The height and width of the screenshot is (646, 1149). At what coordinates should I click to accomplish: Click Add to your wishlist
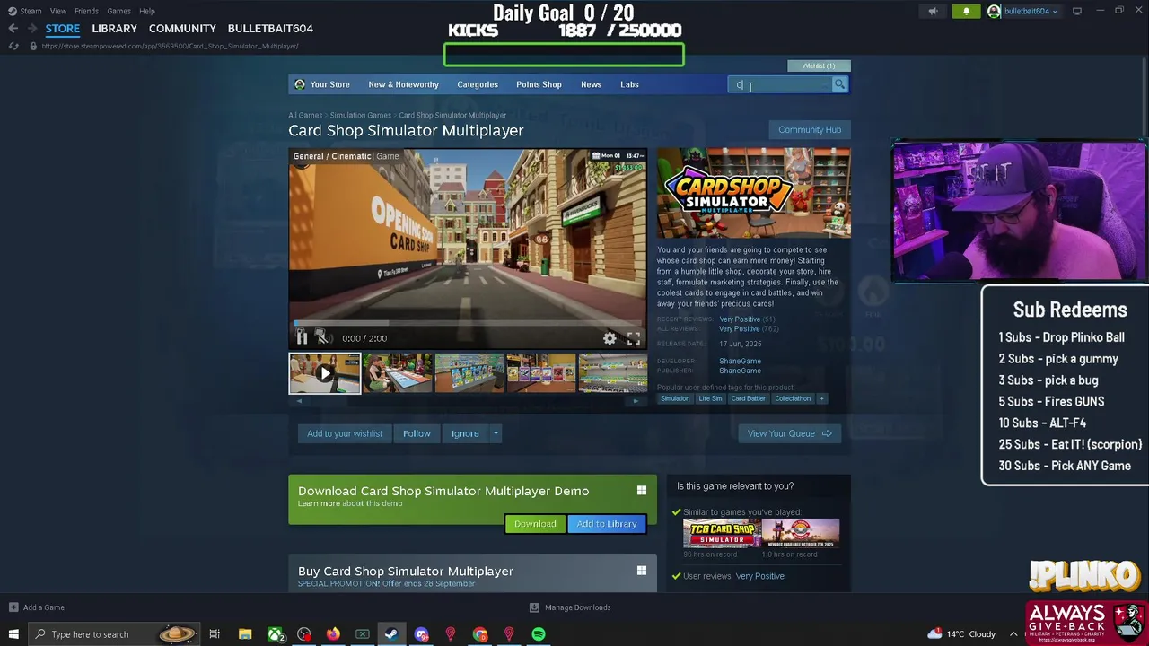pyautogui.click(x=345, y=433)
